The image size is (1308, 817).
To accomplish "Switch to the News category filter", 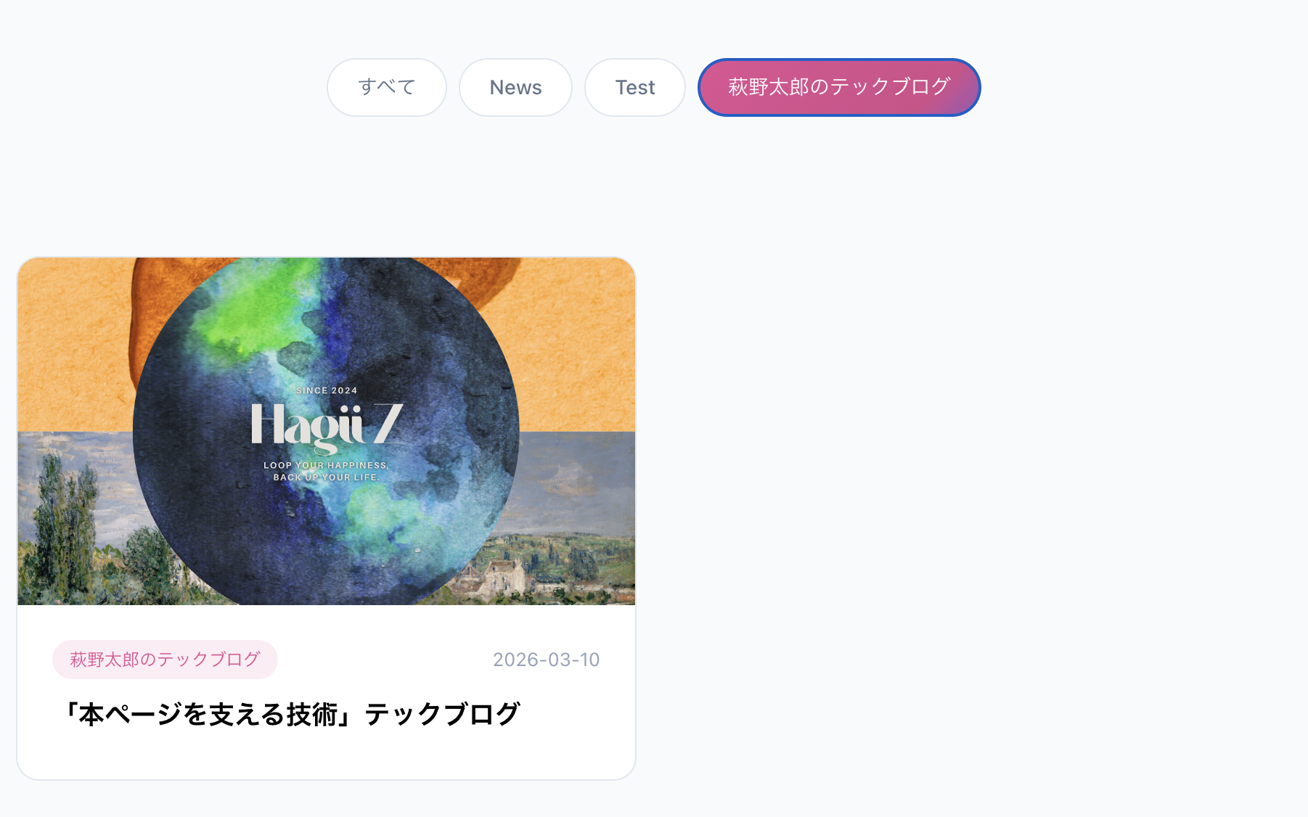I will click(x=515, y=87).
